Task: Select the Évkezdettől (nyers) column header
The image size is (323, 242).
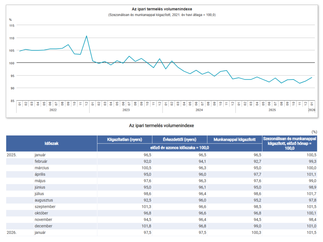Action: (x=179, y=139)
